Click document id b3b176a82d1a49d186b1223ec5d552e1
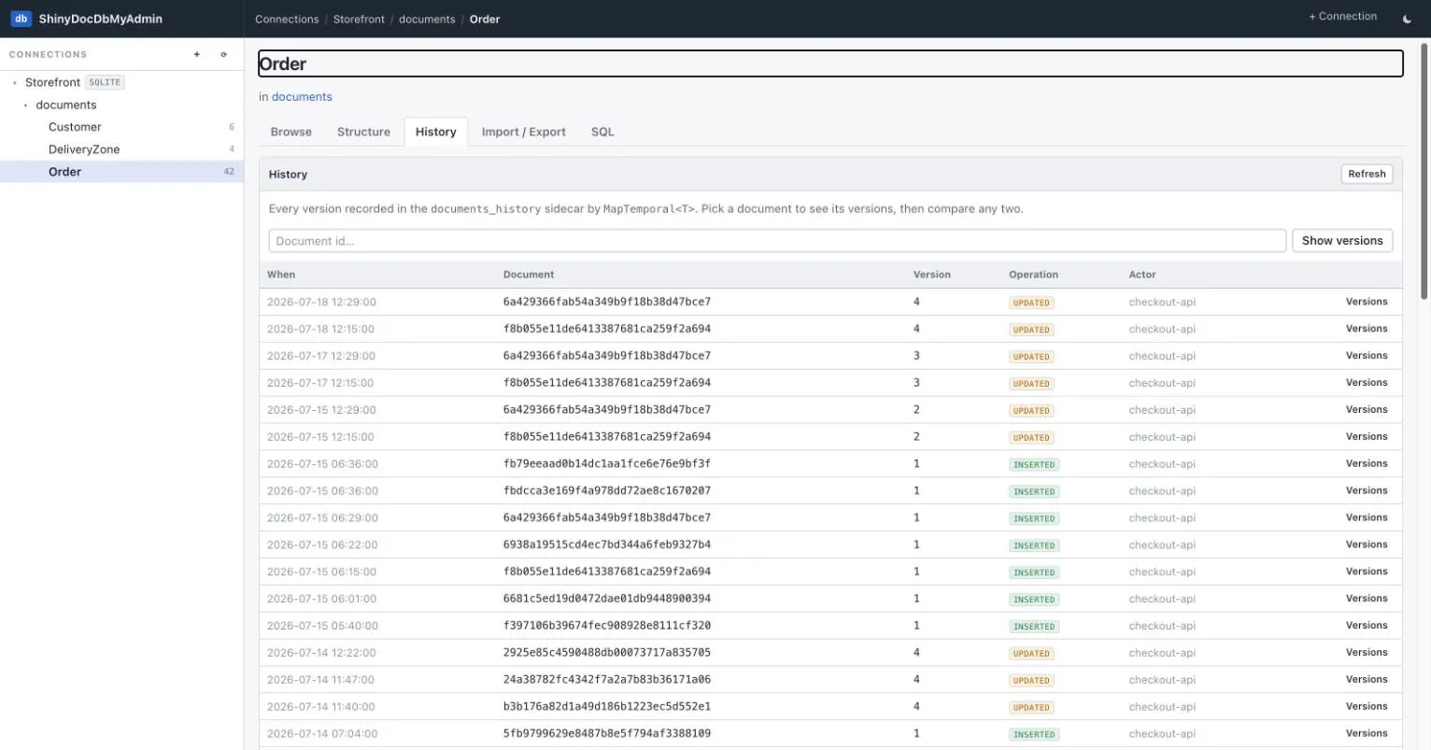The height and width of the screenshot is (750, 1431). click(607, 707)
